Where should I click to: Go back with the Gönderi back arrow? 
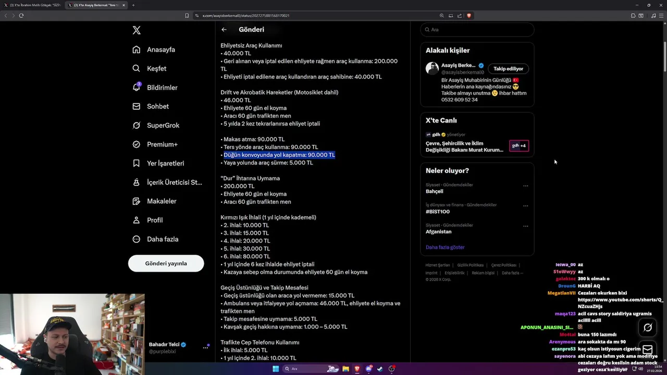tap(224, 30)
